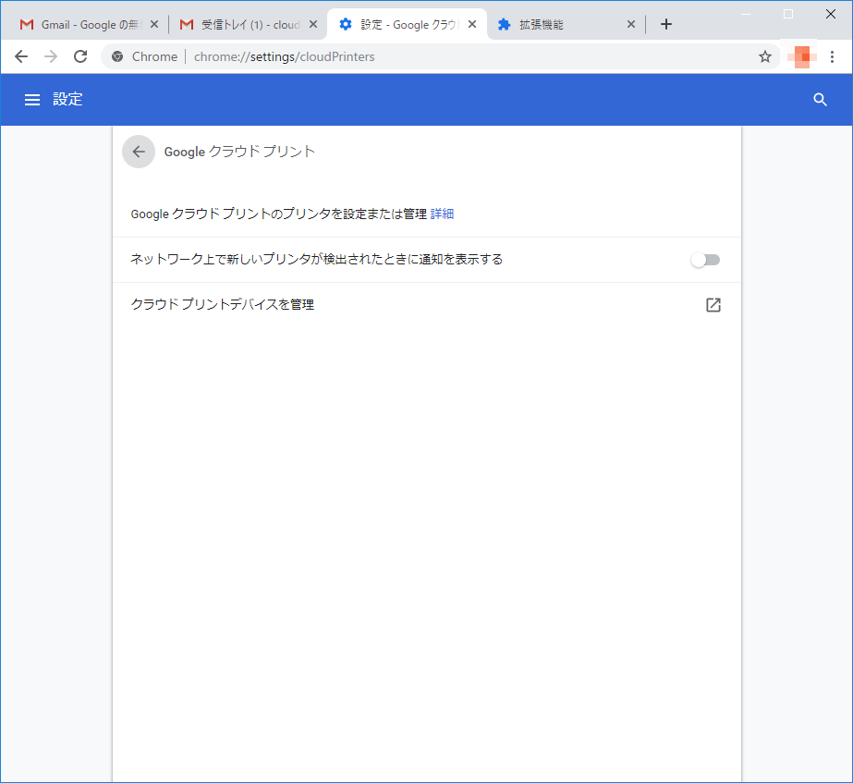Switch to the 拡張機能 tab
Viewport: 853px width, 783px height.
point(566,24)
